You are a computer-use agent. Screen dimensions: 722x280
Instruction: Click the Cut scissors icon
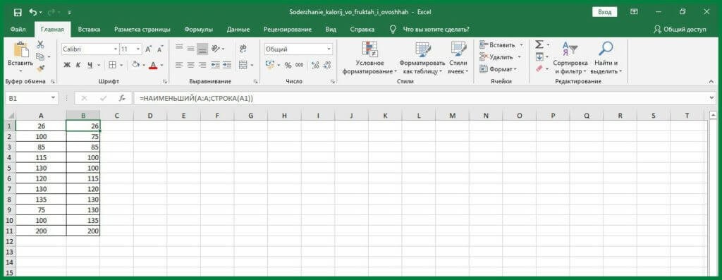point(40,44)
